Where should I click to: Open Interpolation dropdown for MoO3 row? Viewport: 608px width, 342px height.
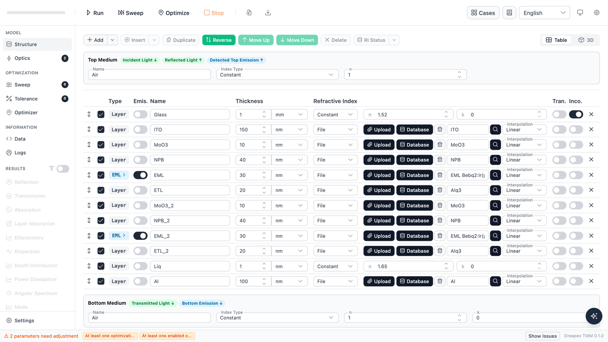(x=524, y=145)
